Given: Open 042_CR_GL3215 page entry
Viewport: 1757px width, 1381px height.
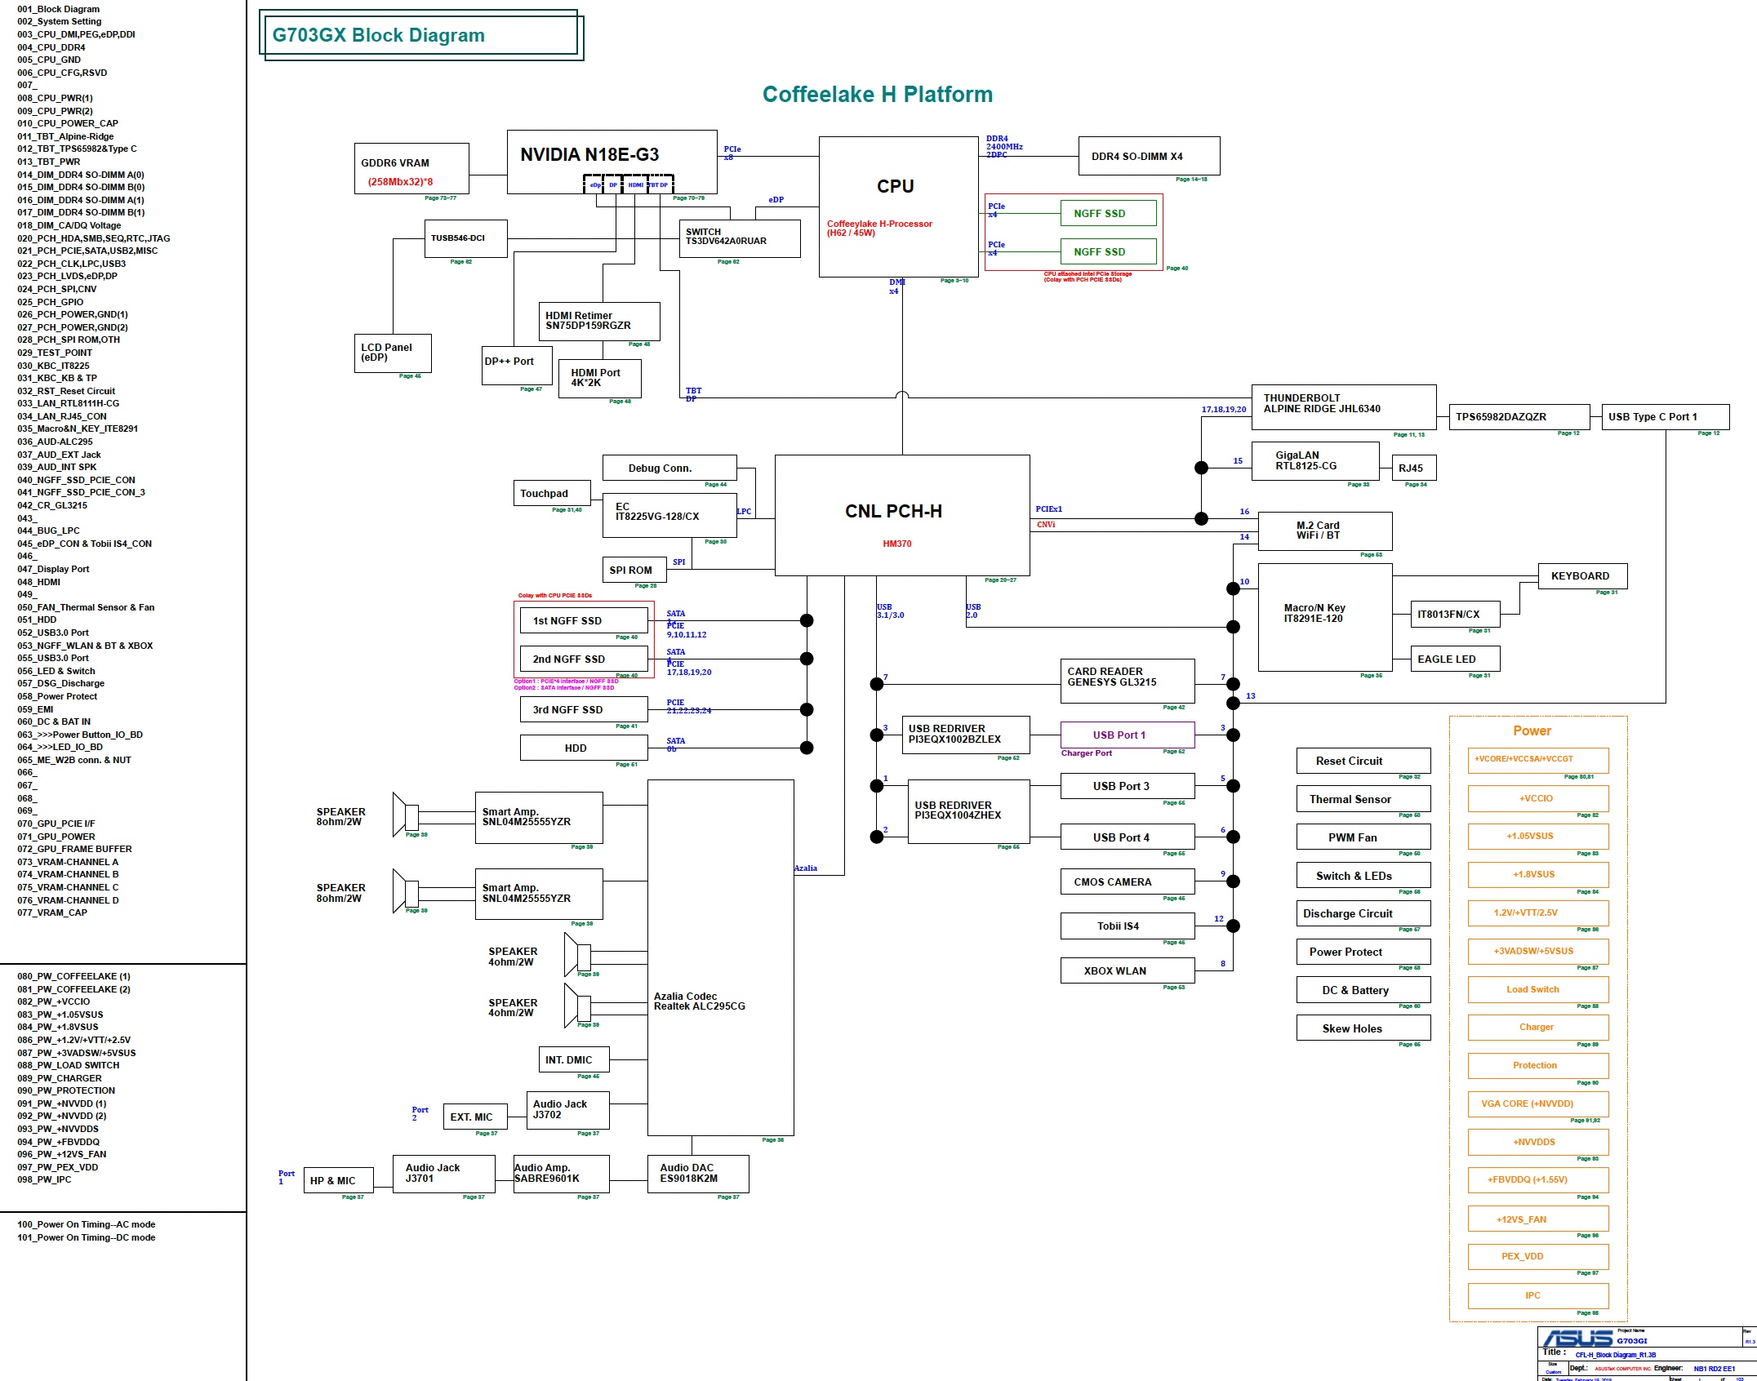Looking at the screenshot, I should [x=52, y=505].
